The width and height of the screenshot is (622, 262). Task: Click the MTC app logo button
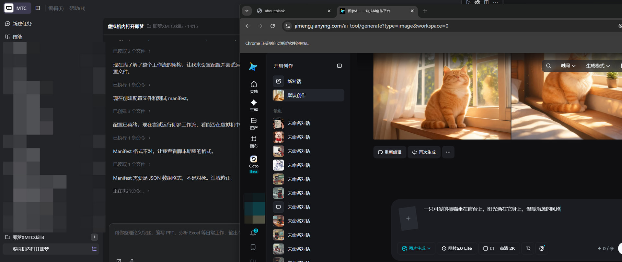point(17,8)
